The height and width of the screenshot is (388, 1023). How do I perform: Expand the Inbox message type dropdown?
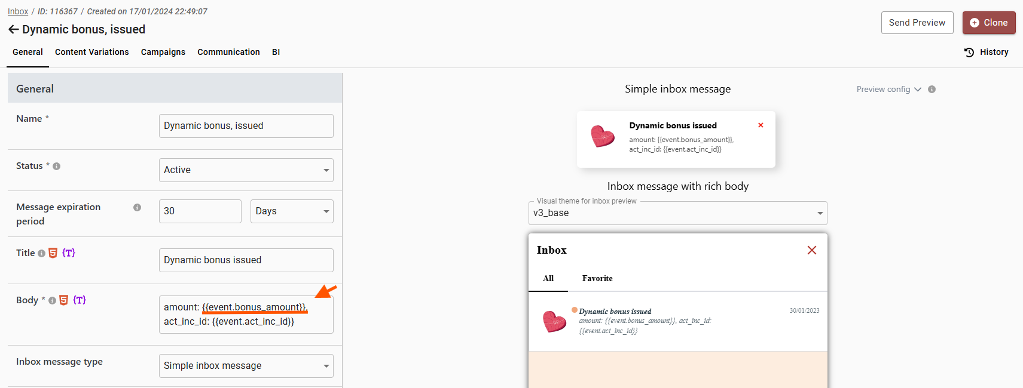(246, 366)
